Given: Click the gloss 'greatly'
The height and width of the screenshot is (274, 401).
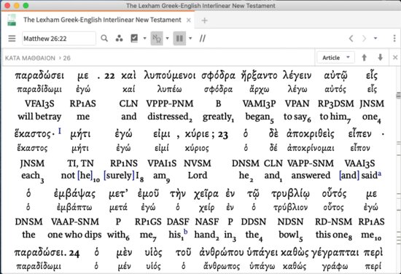Looking at the screenshot, I should [218, 117].
